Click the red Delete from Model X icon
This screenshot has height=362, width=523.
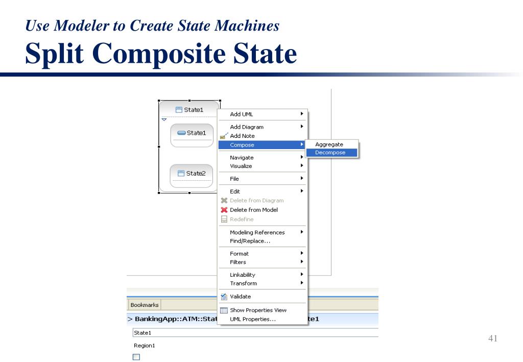pyautogui.click(x=224, y=210)
